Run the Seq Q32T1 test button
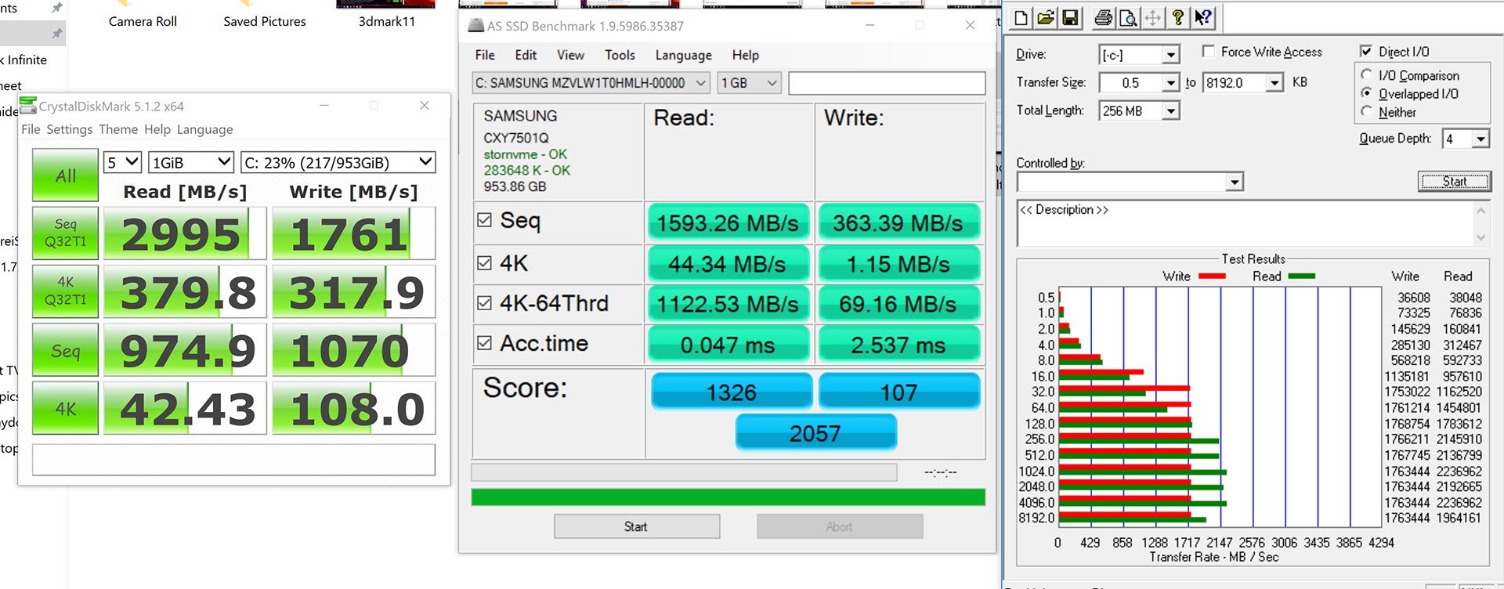This screenshot has width=1504, height=589. click(x=66, y=233)
